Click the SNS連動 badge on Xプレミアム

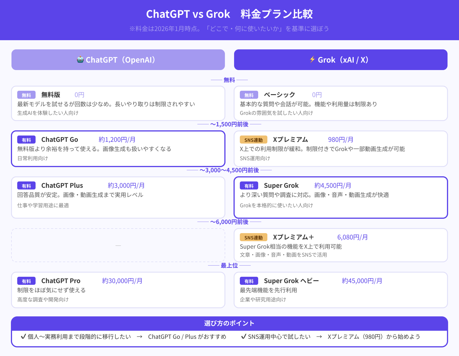coord(254,140)
